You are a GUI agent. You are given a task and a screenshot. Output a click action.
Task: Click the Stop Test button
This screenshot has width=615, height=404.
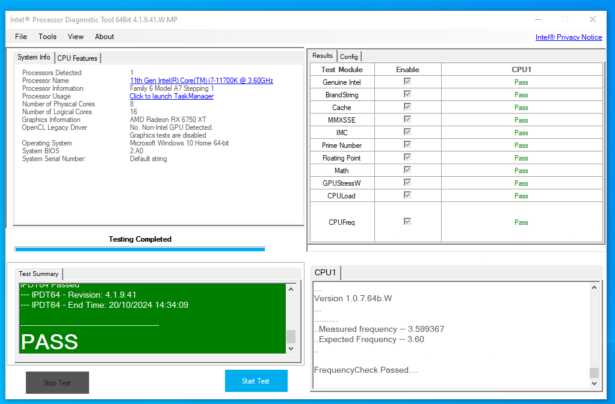point(57,382)
